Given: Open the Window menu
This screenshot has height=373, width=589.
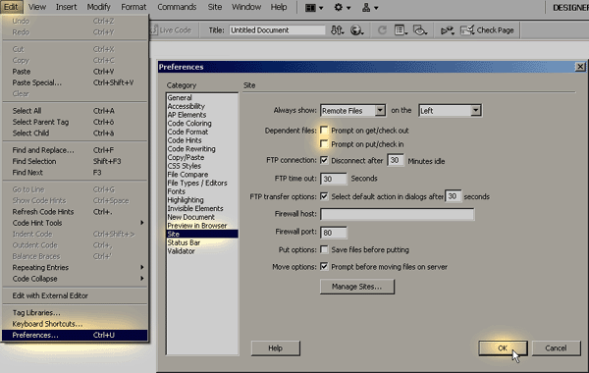Looking at the screenshot, I should 246,7.
